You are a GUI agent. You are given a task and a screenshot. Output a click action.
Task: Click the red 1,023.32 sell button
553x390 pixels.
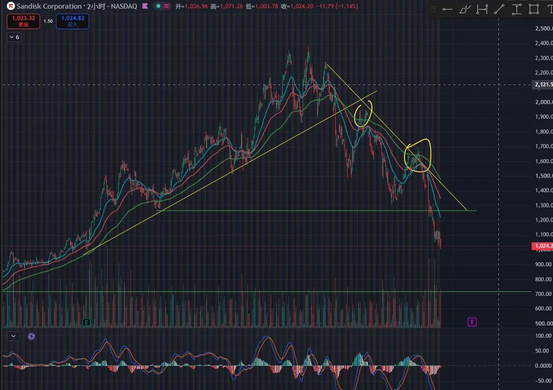click(x=23, y=21)
